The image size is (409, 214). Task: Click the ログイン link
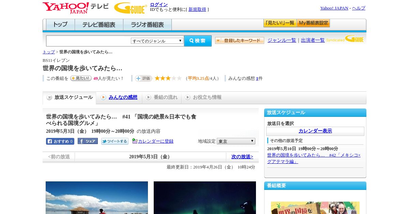pyautogui.click(x=159, y=4)
